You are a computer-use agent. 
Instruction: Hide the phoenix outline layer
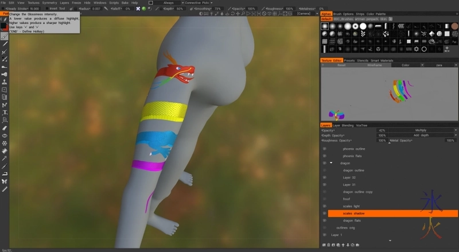point(324,149)
